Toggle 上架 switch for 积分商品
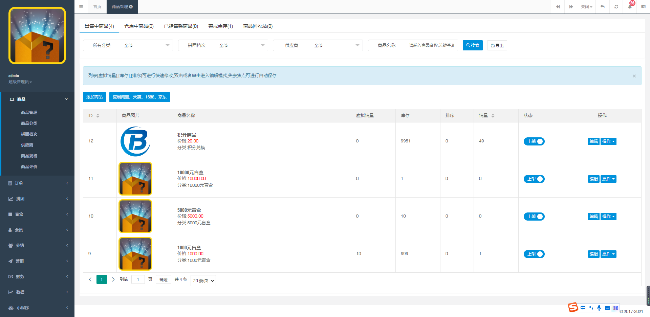 point(534,141)
